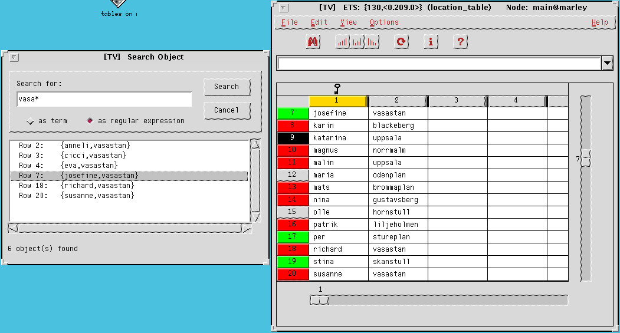The width and height of the screenshot is (620, 333).
Task: Open the Edit menu
Action: click(x=319, y=22)
